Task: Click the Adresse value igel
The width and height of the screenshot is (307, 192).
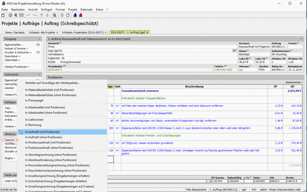Action: pos(241,70)
